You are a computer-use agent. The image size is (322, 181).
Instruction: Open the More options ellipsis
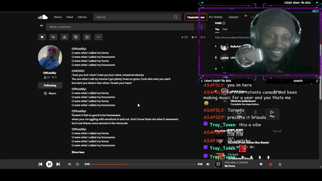(98, 37)
